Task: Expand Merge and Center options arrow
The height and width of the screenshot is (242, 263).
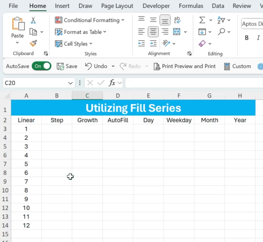Action: pyautogui.click(x=185, y=32)
